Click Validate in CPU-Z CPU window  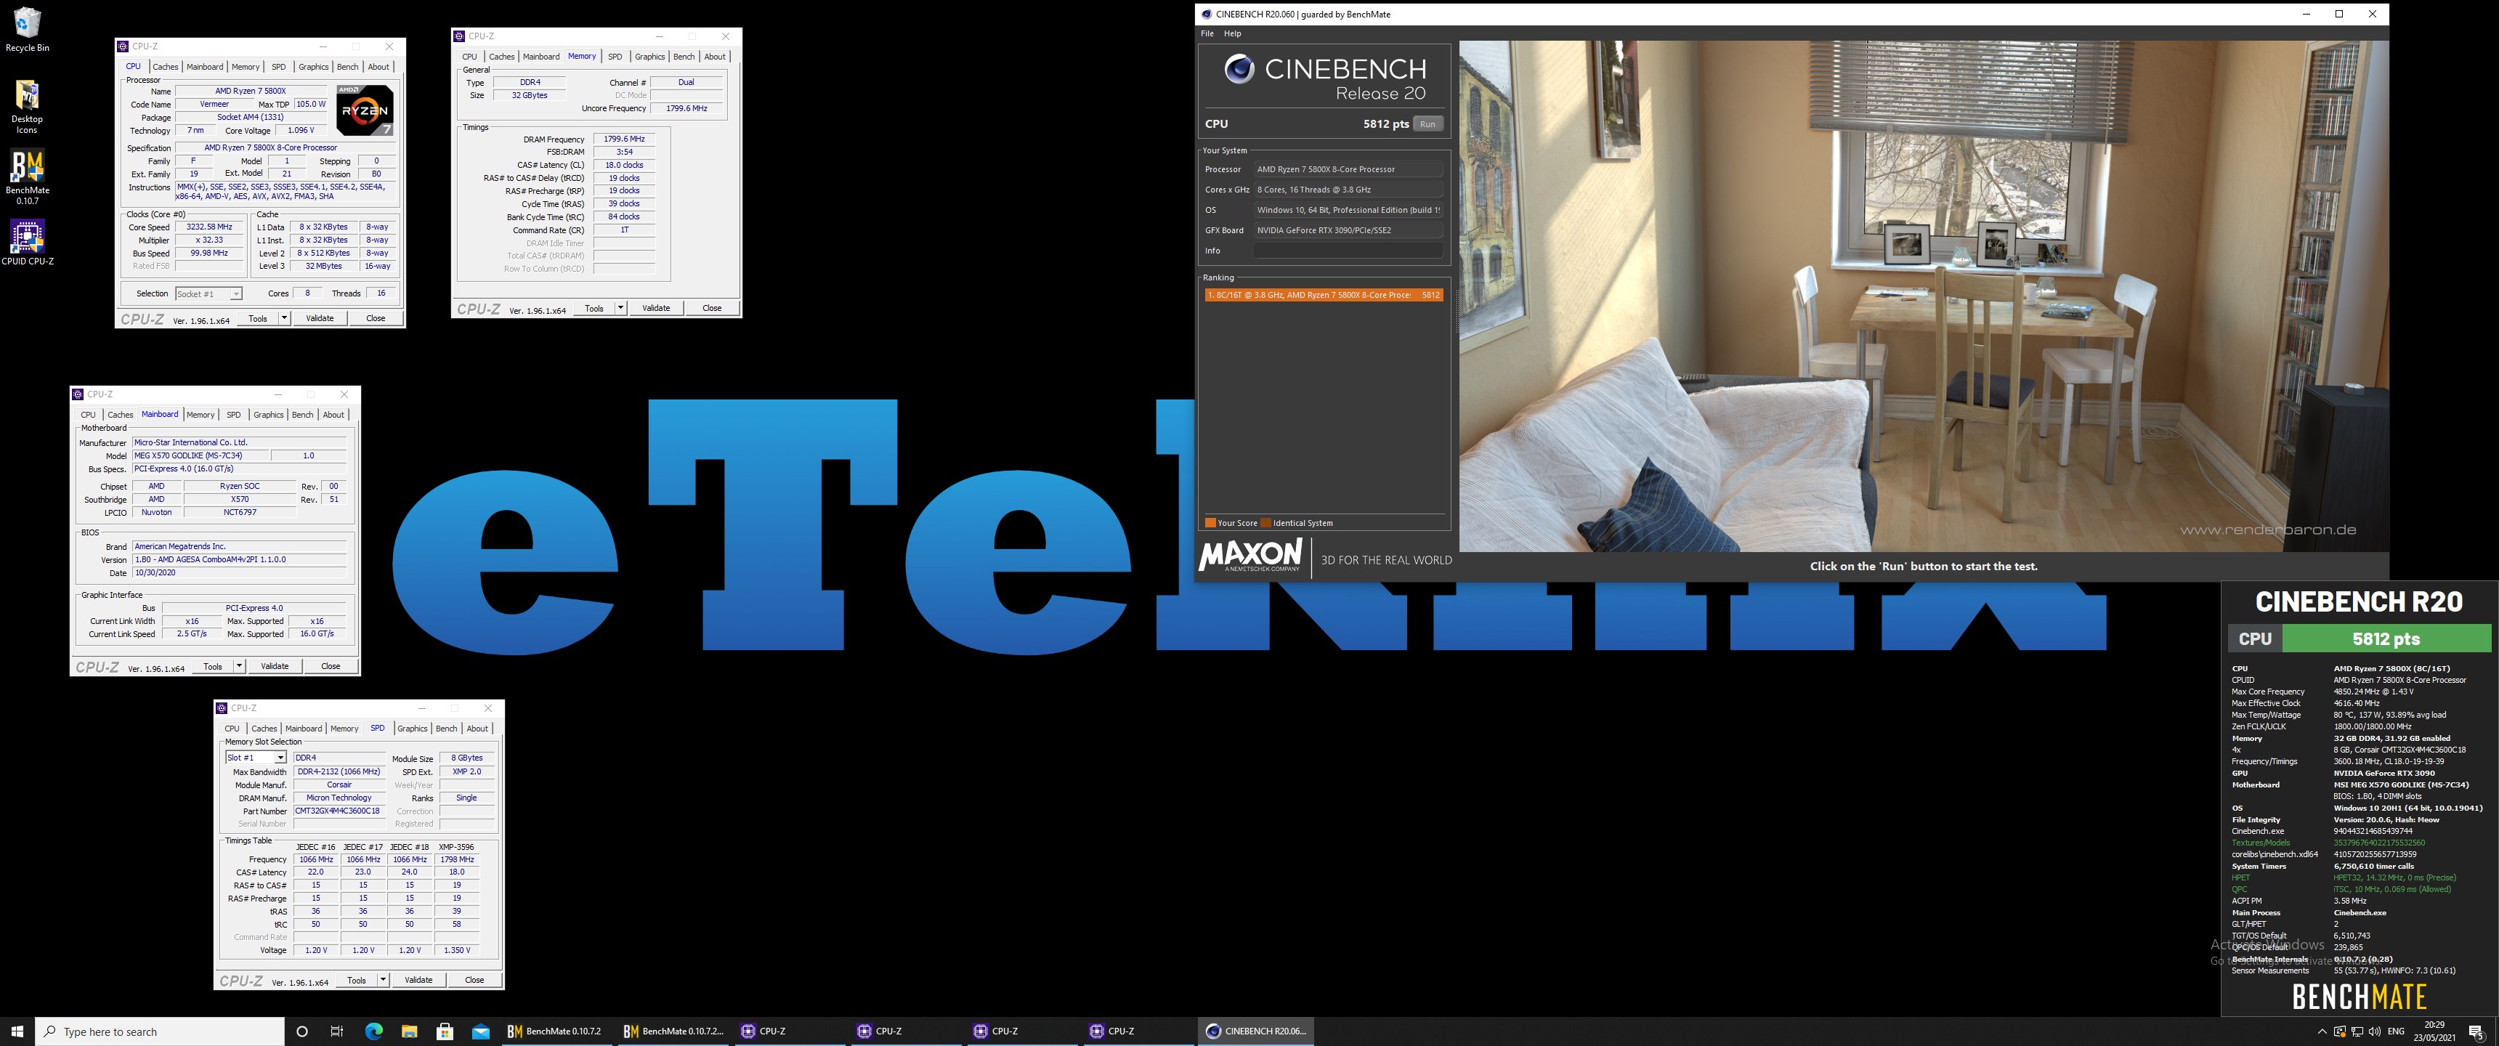click(x=320, y=318)
